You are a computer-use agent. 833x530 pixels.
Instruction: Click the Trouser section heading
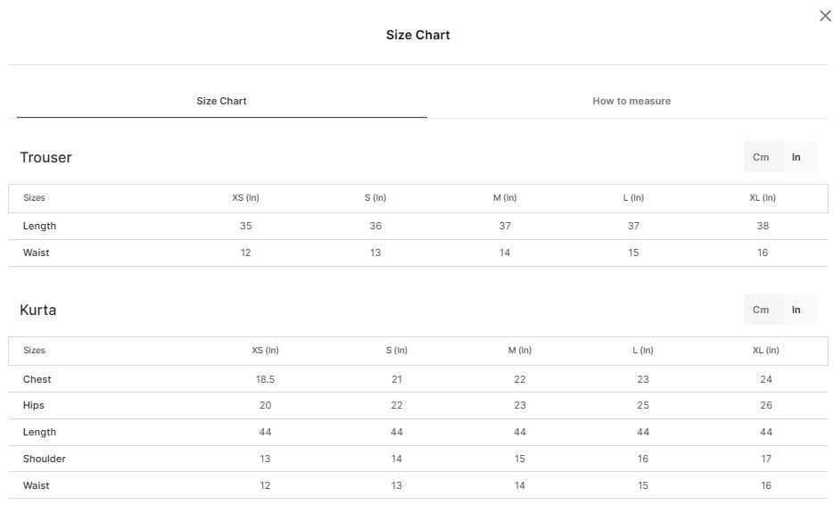click(x=45, y=157)
